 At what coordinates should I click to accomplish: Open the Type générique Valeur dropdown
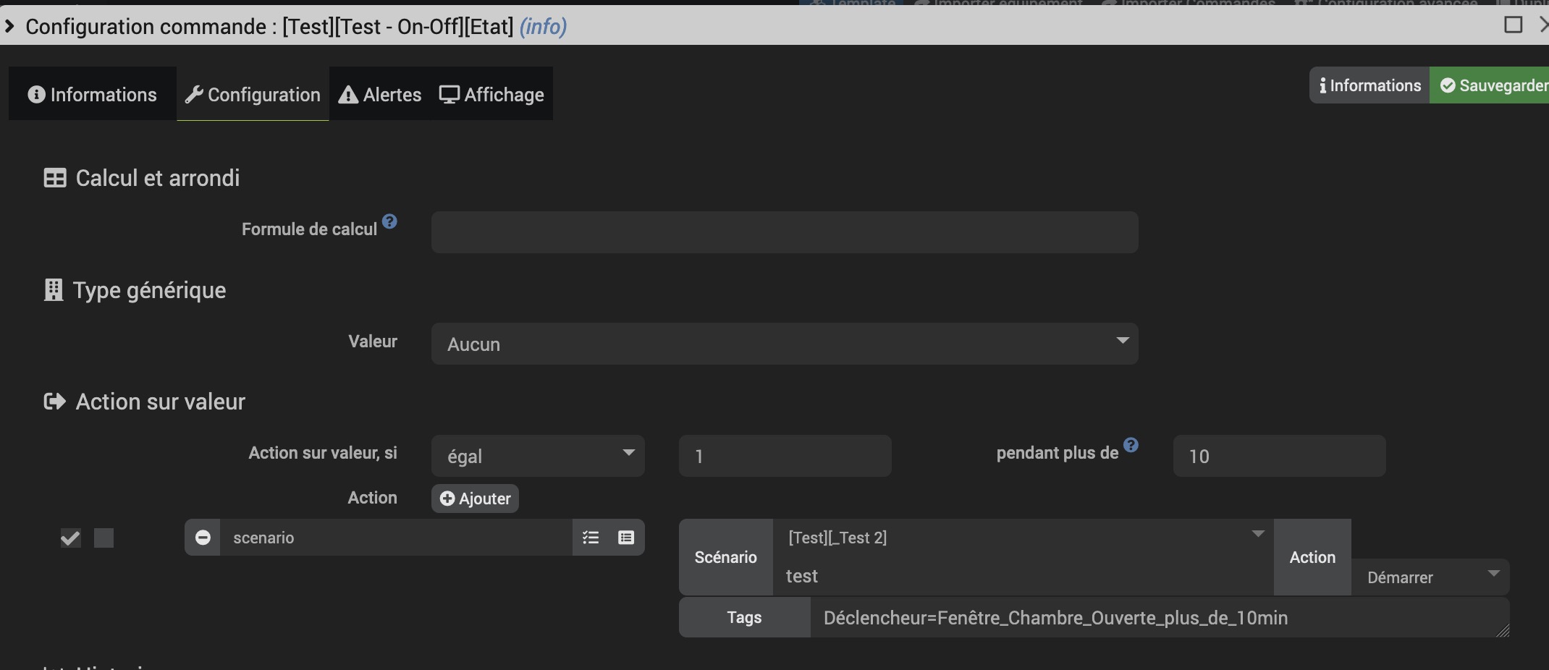tap(784, 344)
